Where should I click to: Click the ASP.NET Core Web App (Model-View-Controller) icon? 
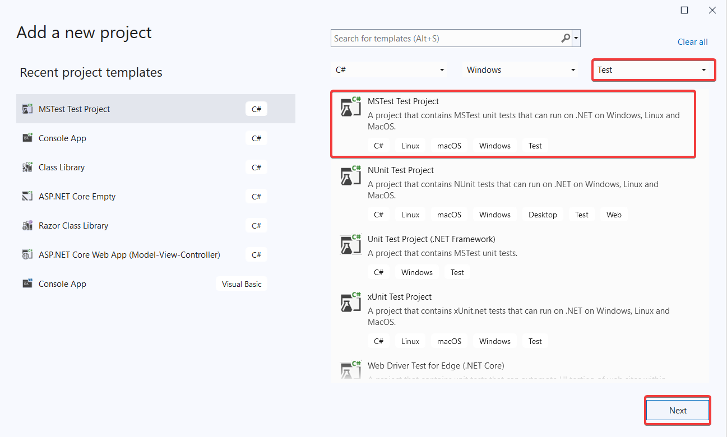tap(27, 255)
